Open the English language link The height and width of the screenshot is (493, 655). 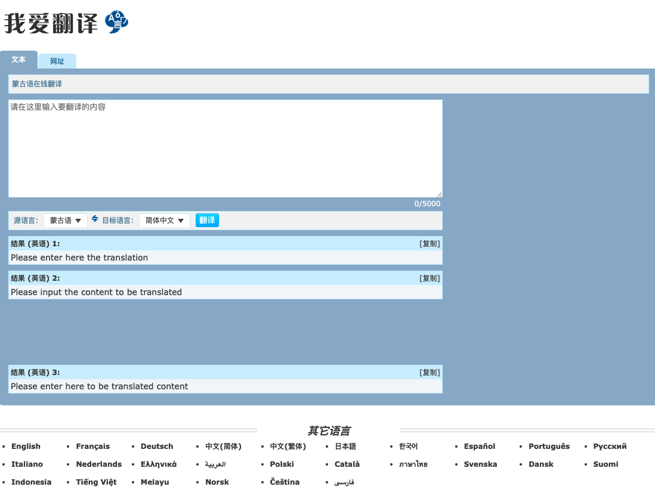point(26,447)
